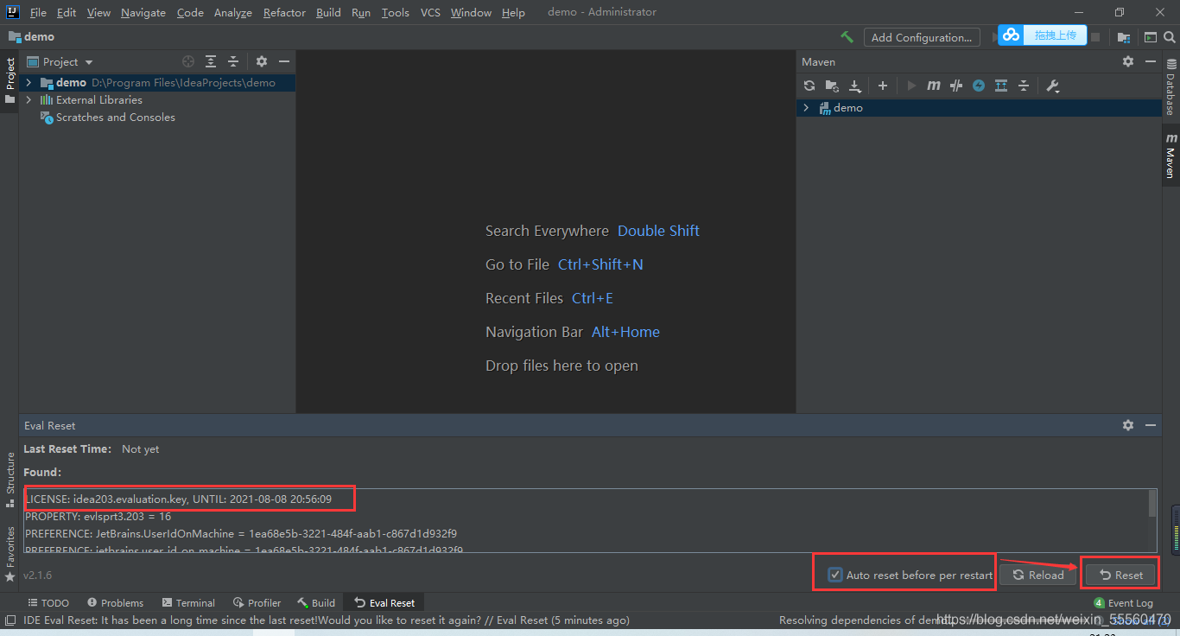Click the Maven vertical side tab
1180x636 pixels.
1170,156
